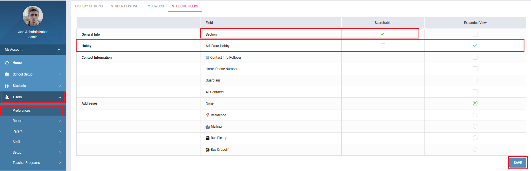Uncheck Expanded View for Add Your Hobby
531x171 pixels.
click(475, 45)
